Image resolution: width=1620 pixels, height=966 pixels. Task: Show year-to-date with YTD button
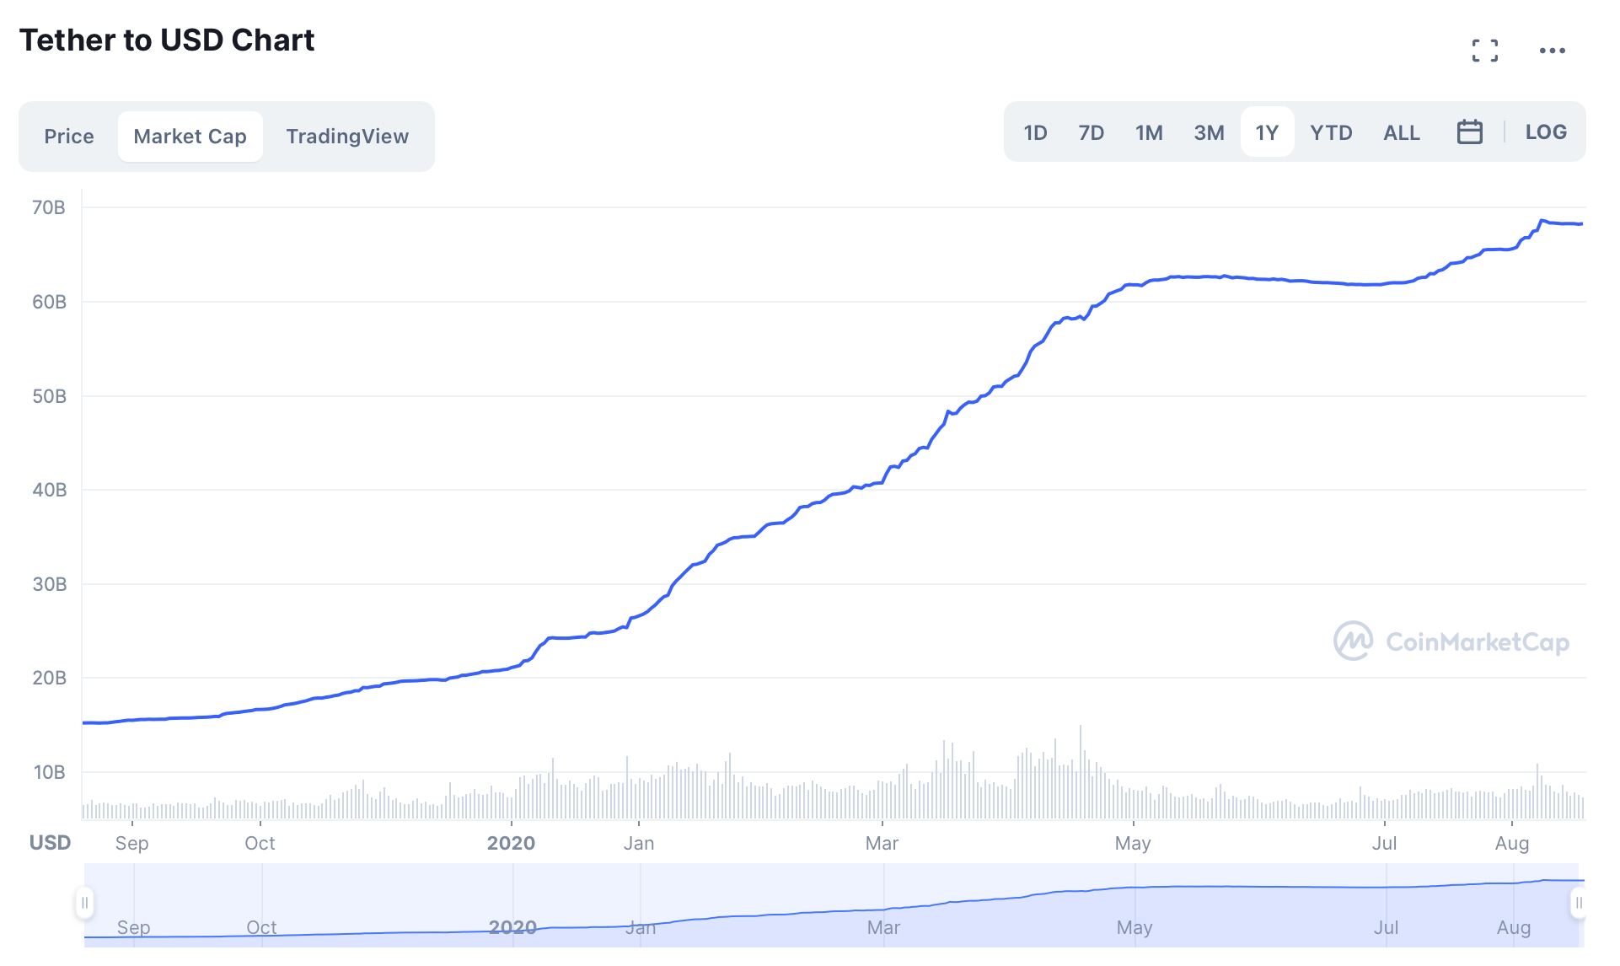(1331, 132)
